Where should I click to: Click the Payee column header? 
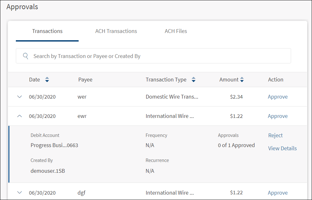(x=85, y=80)
